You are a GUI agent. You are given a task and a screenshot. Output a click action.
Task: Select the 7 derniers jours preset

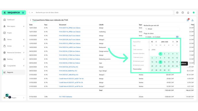click(x=138, y=57)
